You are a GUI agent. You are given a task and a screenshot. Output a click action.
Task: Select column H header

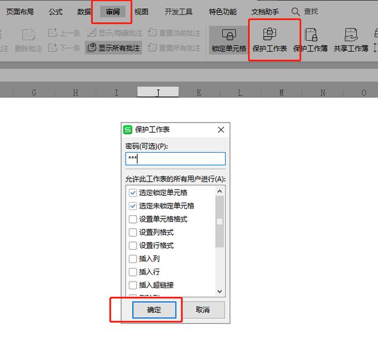[76, 93]
